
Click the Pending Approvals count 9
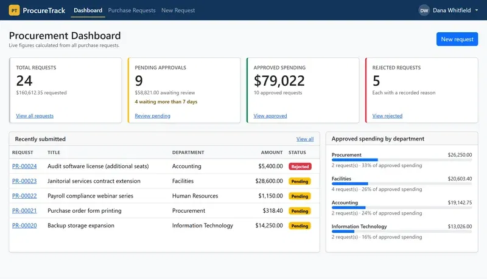[x=139, y=81]
